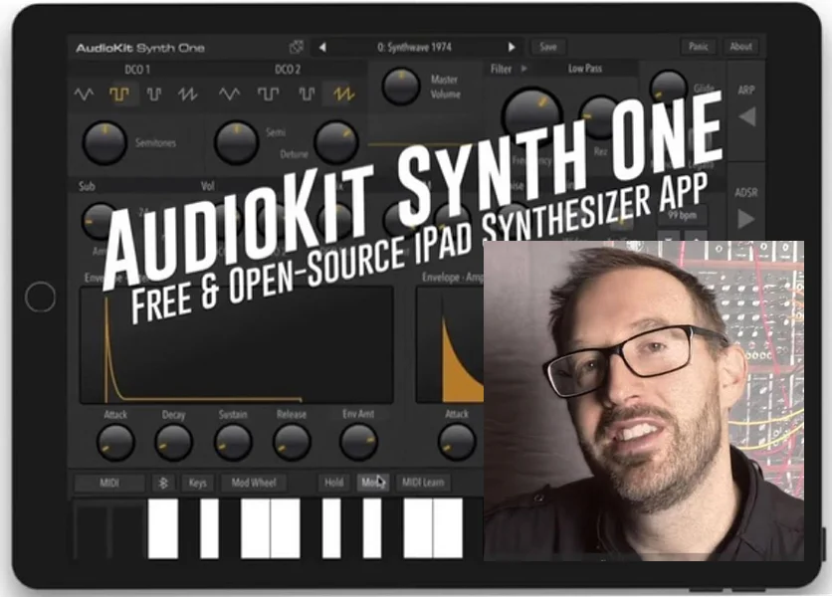
Task: Click the DCO 2 Semi knob
Action: click(x=236, y=142)
